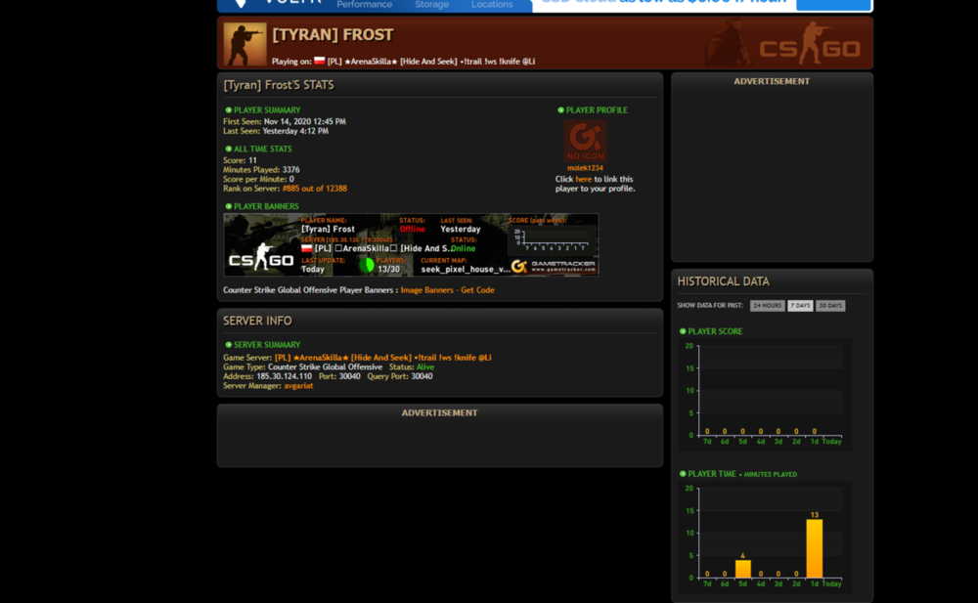Image resolution: width=978 pixels, height=603 pixels.
Task: Click the green bullet beside PLAYER TIME
Action: (683, 473)
